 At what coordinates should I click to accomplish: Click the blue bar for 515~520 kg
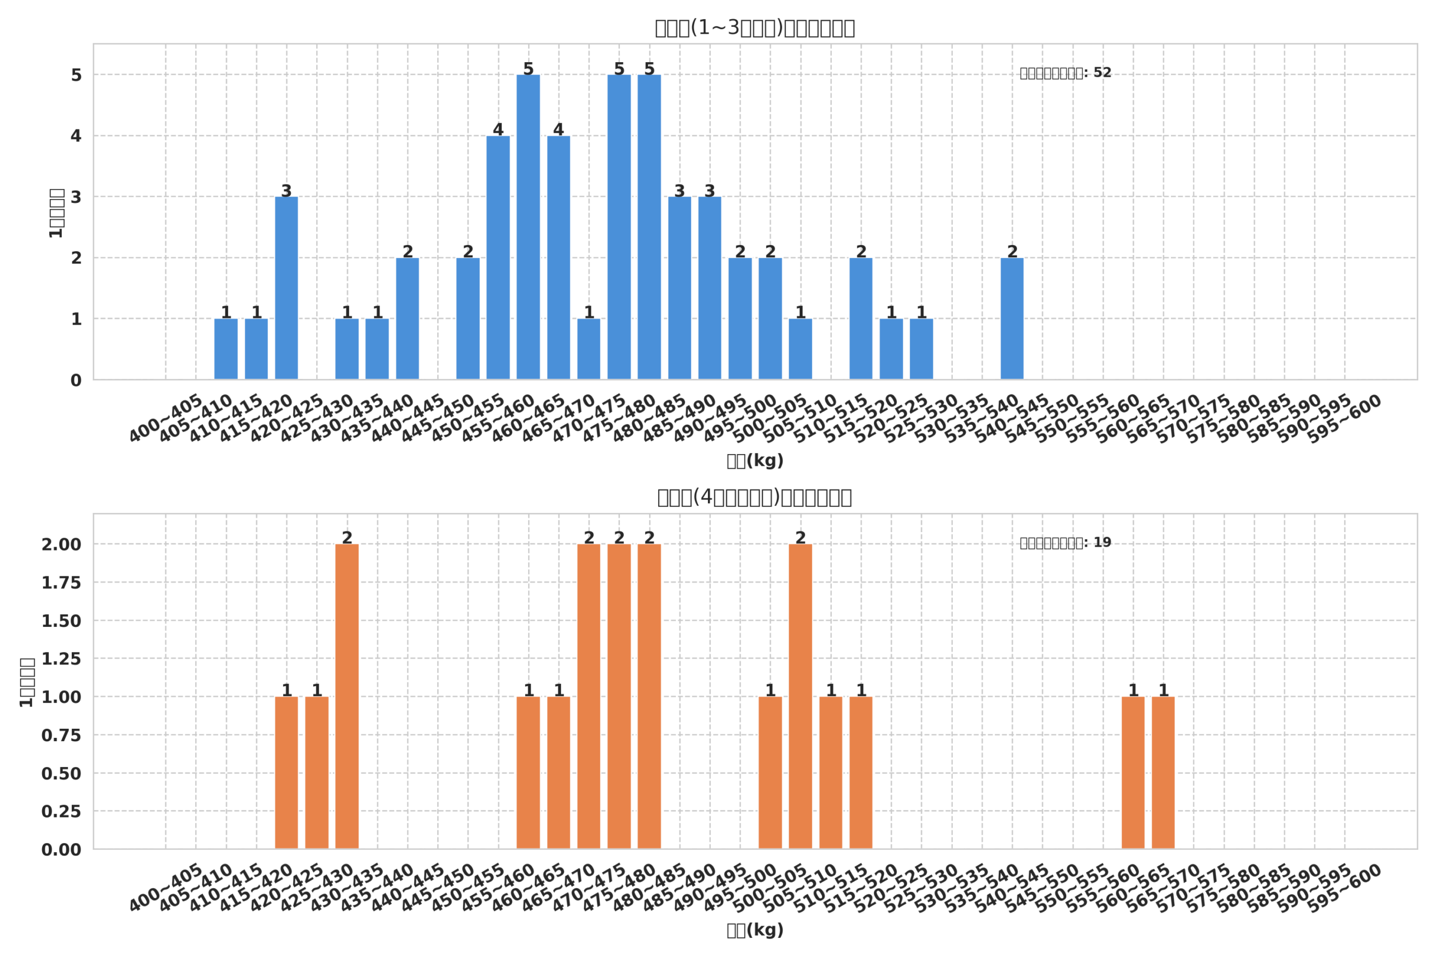point(861,318)
